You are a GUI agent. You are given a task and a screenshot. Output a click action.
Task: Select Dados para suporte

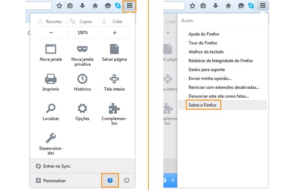coord(207,70)
